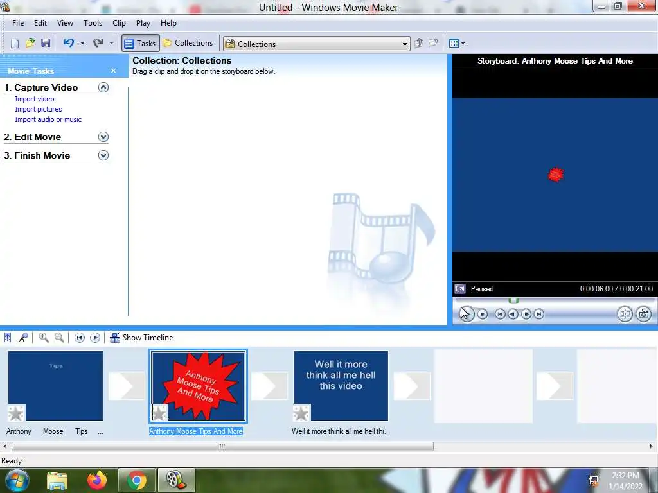Image resolution: width=658 pixels, height=493 pixels.
Task: Click Import audio or music link
Action: pos(48,119)
